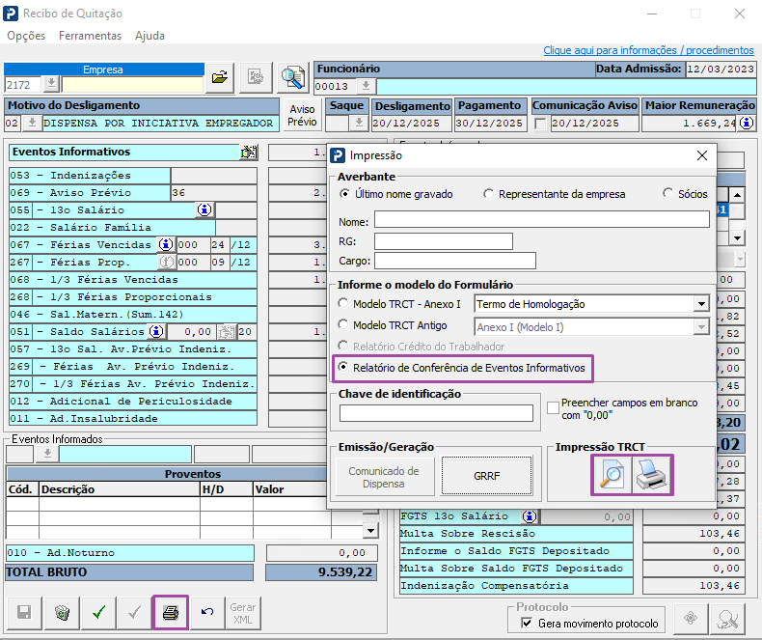Image resolution: width=762 pixels, height=640 pixels.
Task: Open info icon for 13o Salário row
Action: (x=204, y=210)
